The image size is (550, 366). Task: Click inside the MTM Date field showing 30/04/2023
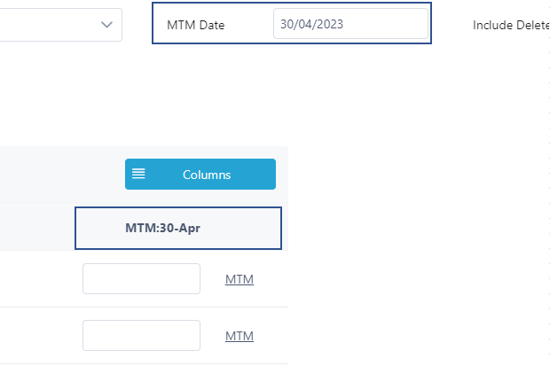(x=350, y=24)
